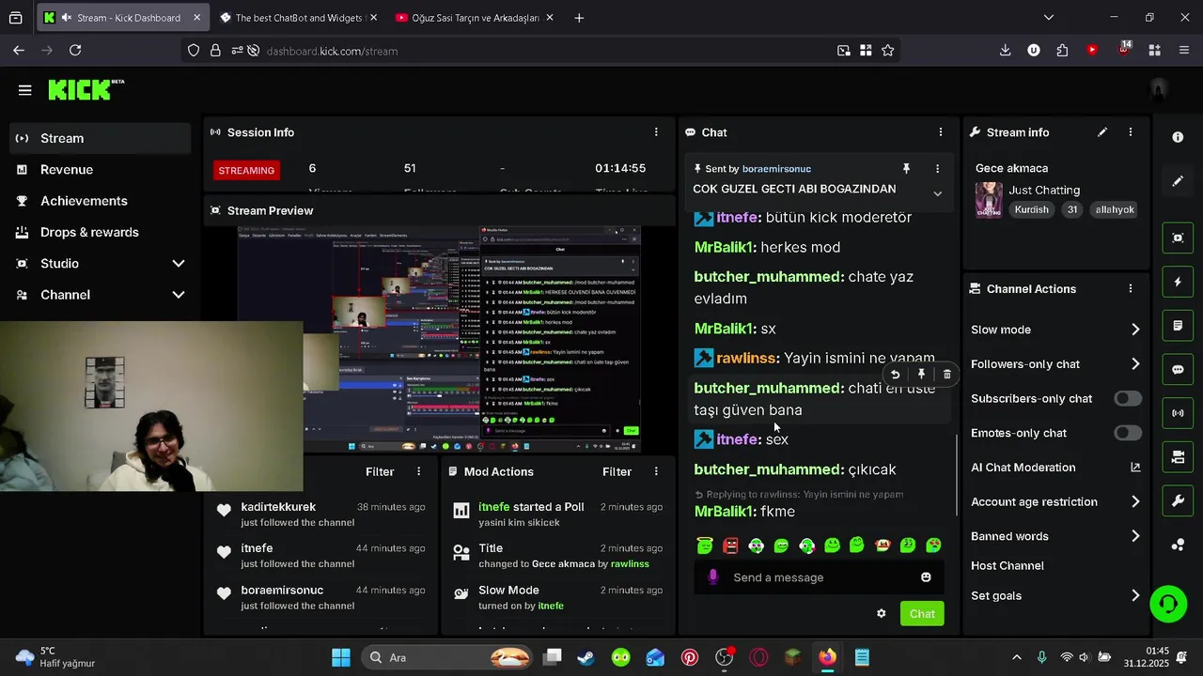Open Drops & rewards in the sidebar
The width and height of the screenshot is (1203, 676).
click(102, 232)
